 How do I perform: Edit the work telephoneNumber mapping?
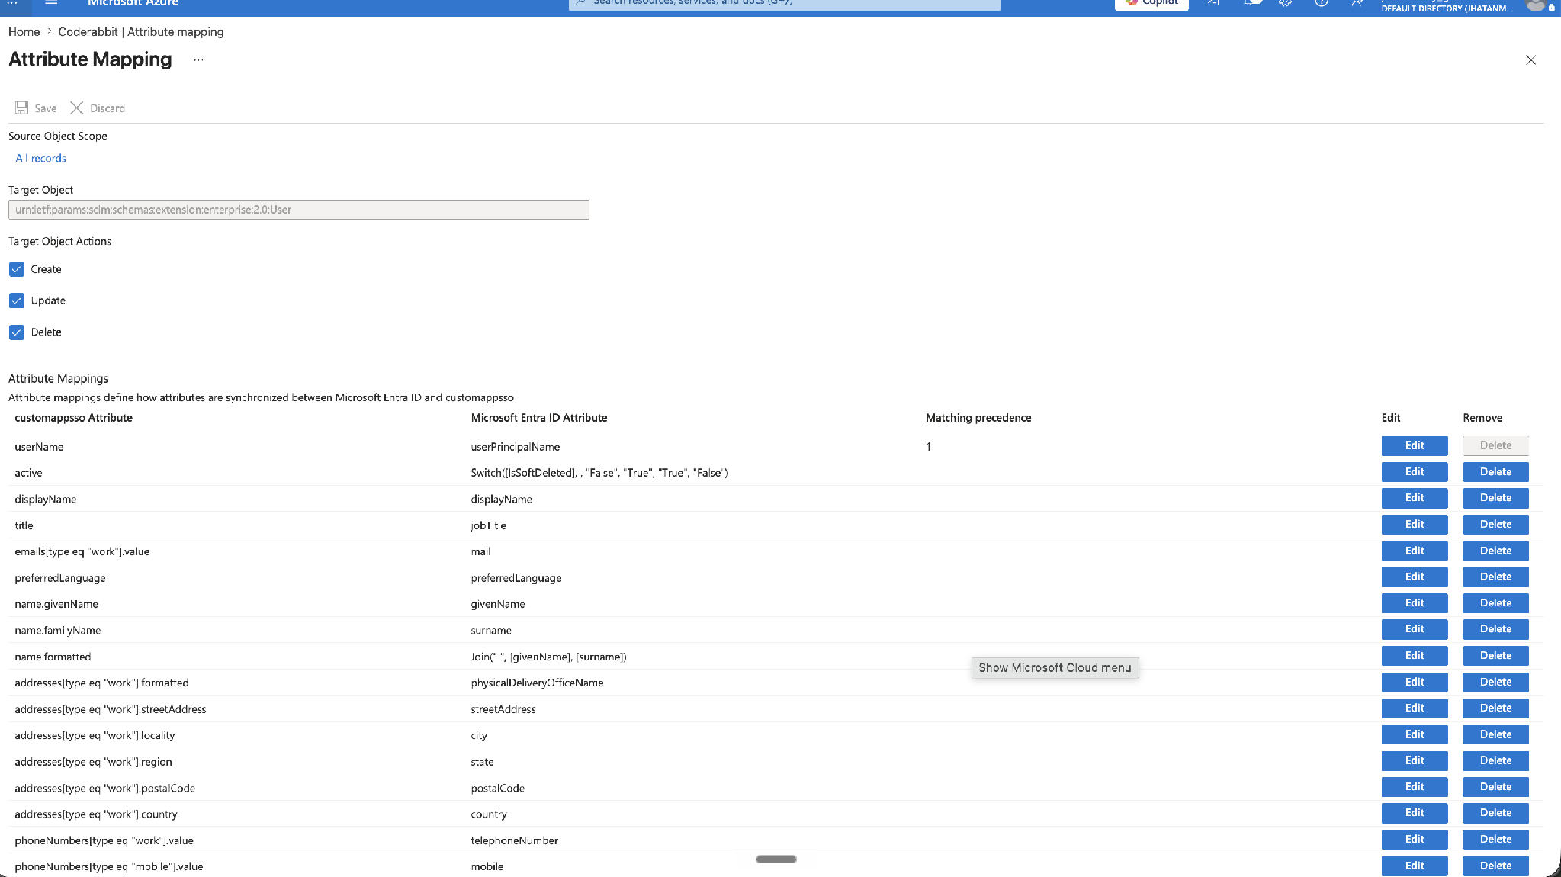tap(1415, 840)
